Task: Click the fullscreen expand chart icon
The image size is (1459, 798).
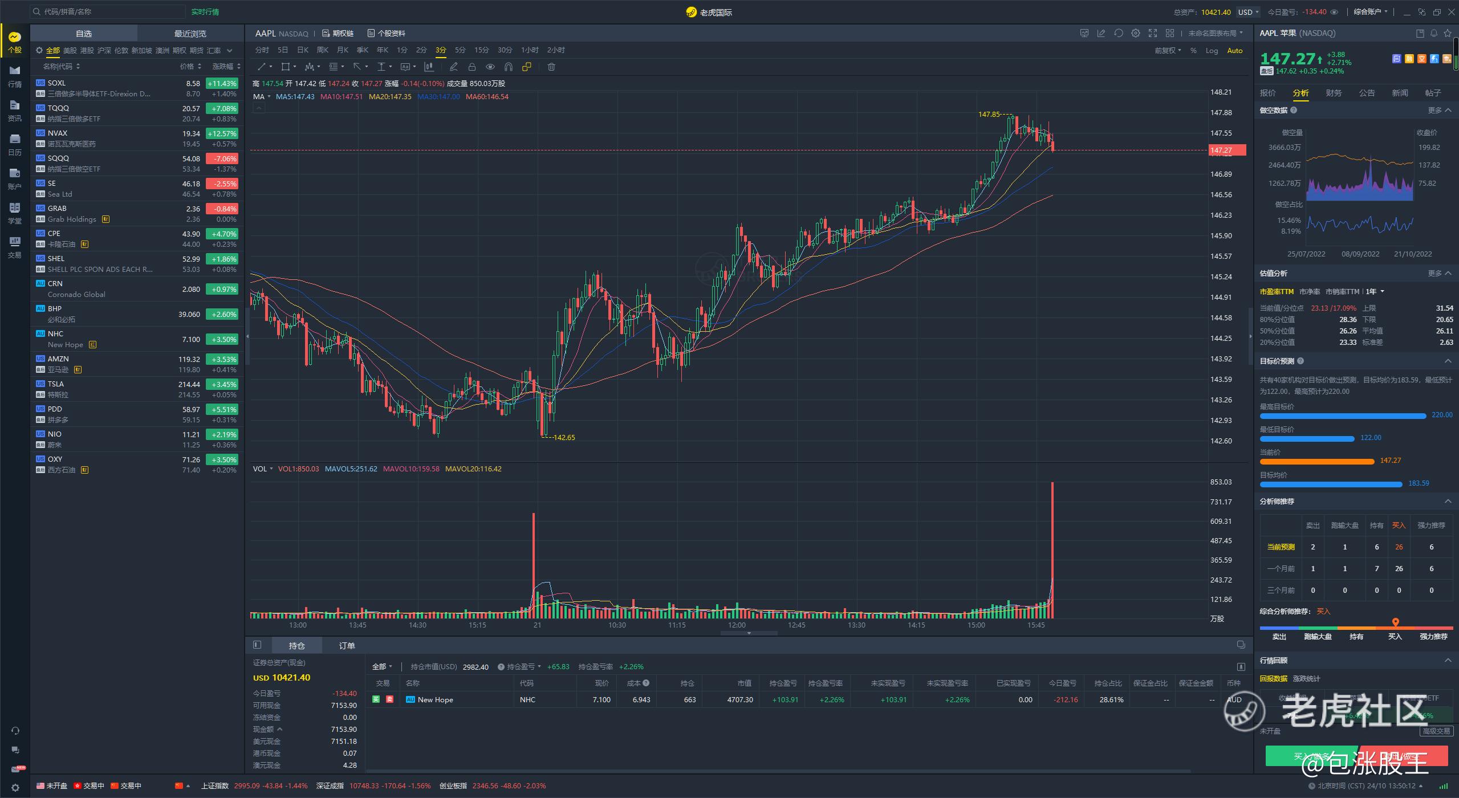Action: [1152, 33]
